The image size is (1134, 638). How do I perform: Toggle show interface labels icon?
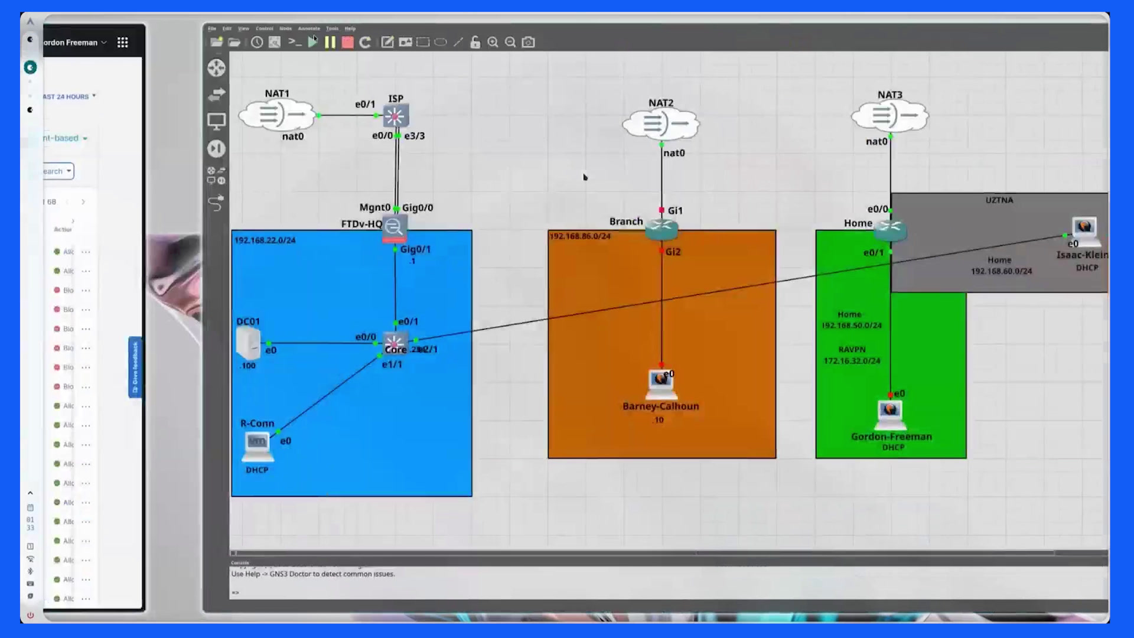coord(275,42)
